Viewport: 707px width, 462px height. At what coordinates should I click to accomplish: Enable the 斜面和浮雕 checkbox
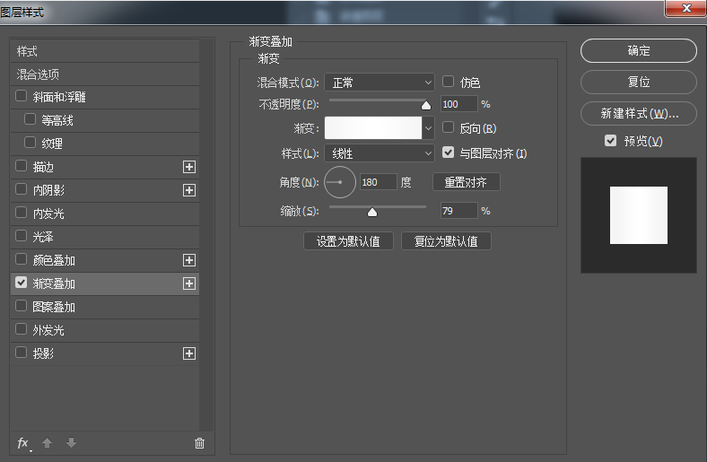(x=21, y=96)
